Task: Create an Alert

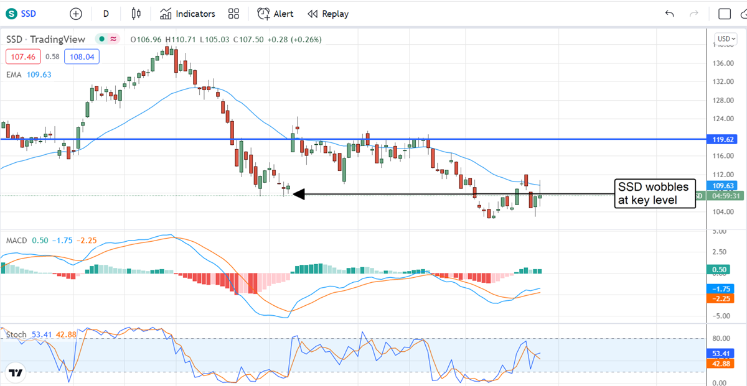Action: point(276,14)
